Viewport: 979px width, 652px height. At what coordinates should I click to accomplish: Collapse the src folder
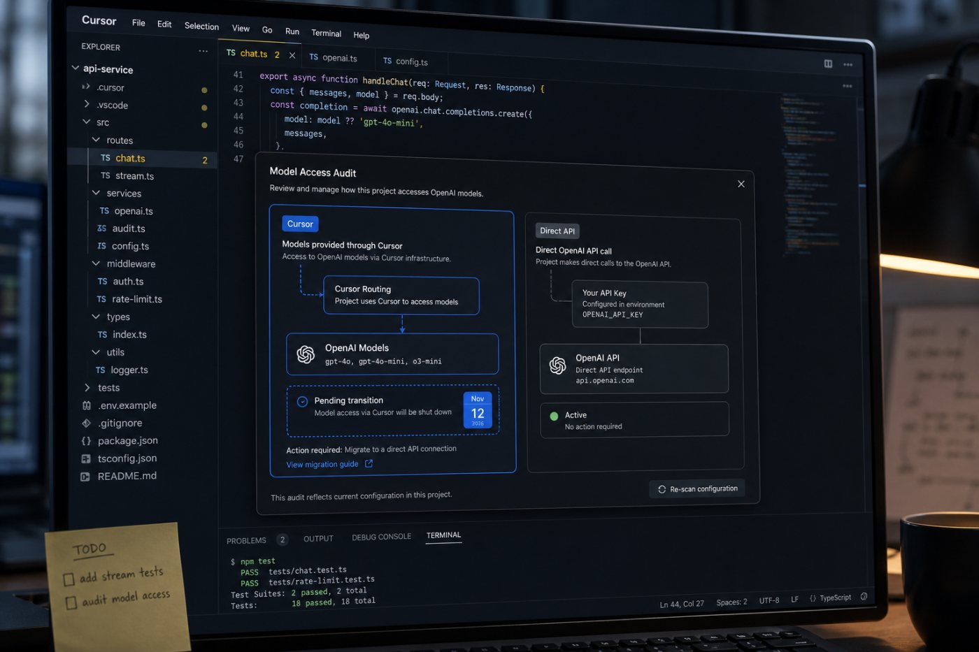pyautogui.click(x=87, y=122)
